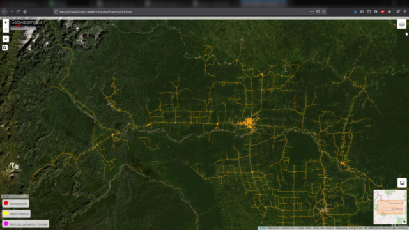409x230 pixels.
Task: Open the layers control on the map
Action: point(401,24)
